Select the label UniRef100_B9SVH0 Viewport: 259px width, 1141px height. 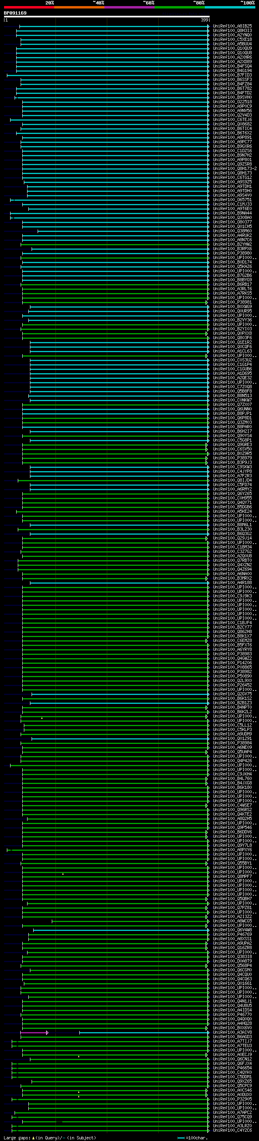(x=232, y=98)
